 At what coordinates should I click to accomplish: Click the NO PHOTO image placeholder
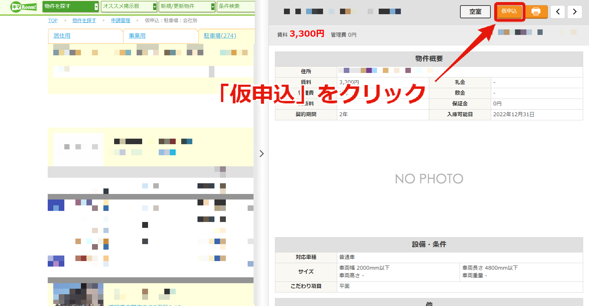(x=429, y=179)
